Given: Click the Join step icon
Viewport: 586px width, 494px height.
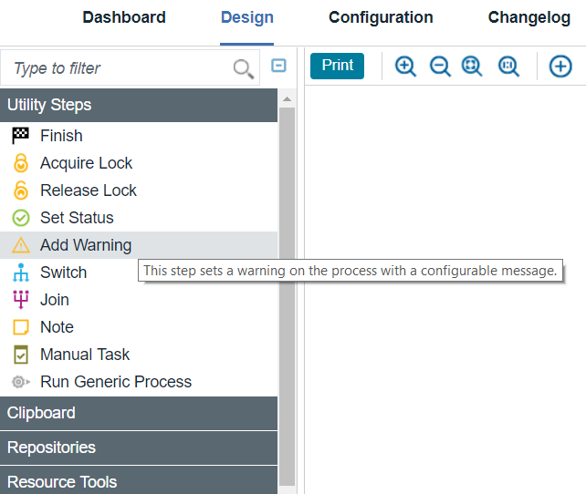Looking at the screenshot, I should pos(21,300).
